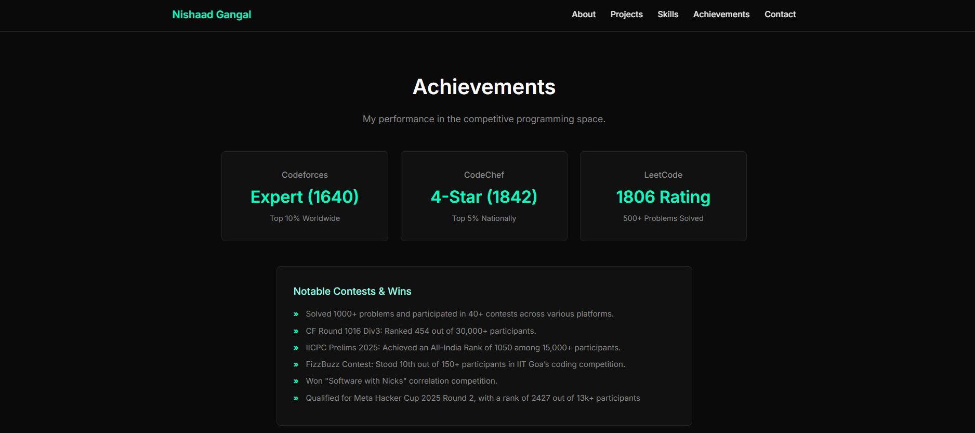
Task: Select Achievements in the navigation bar
Action: coord(721,15)
